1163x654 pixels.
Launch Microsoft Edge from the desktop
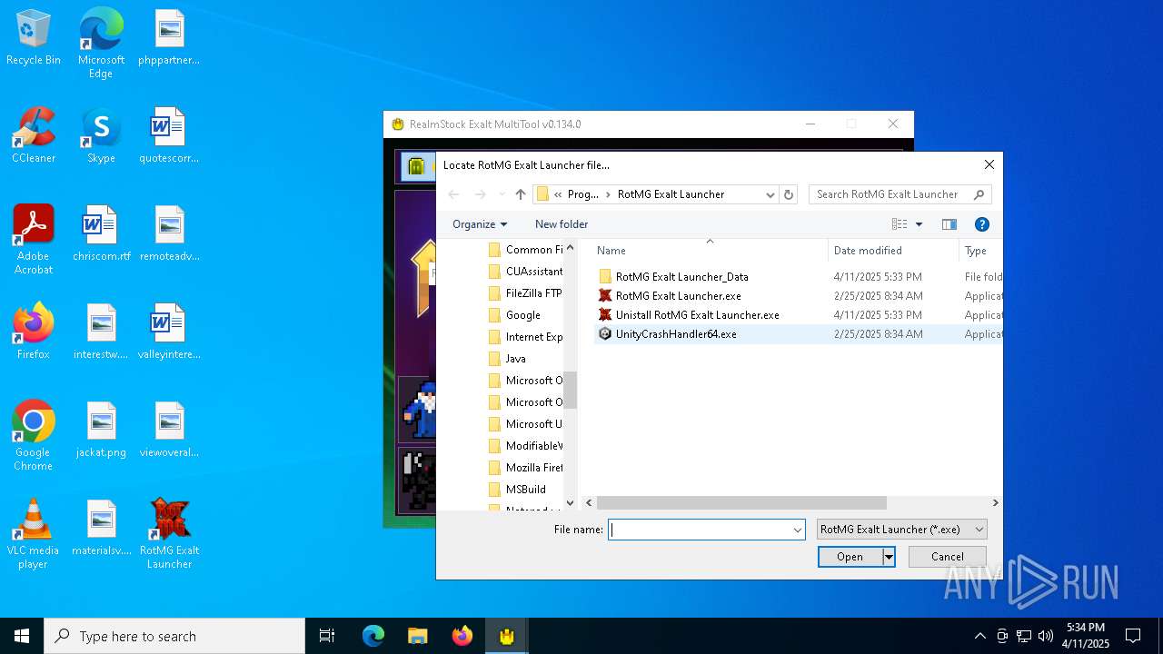101,44
